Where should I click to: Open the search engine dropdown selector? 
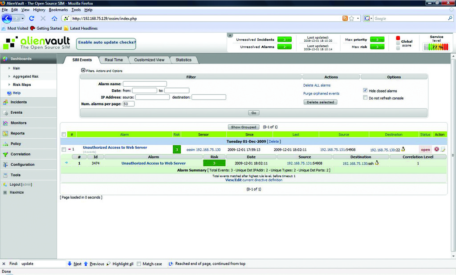(x=368, y=19)
